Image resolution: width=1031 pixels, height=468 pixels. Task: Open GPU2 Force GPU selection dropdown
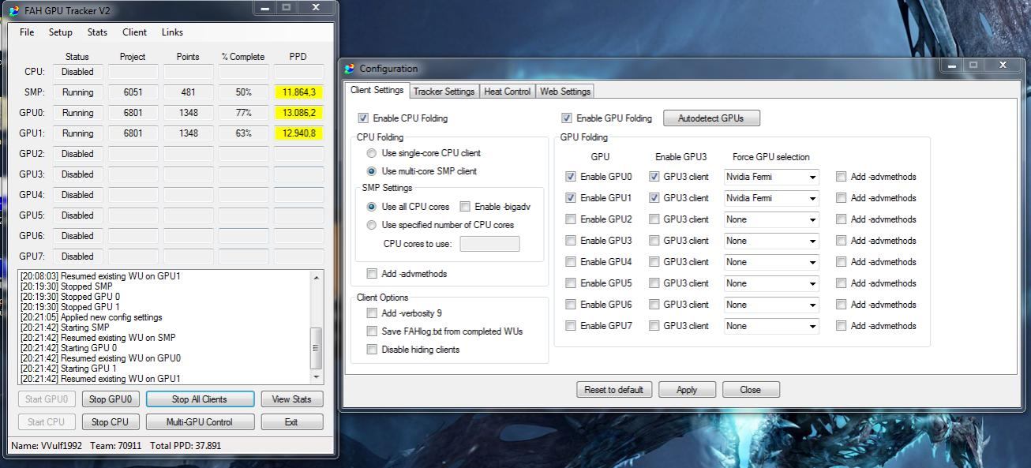click(x=771, y=219)
